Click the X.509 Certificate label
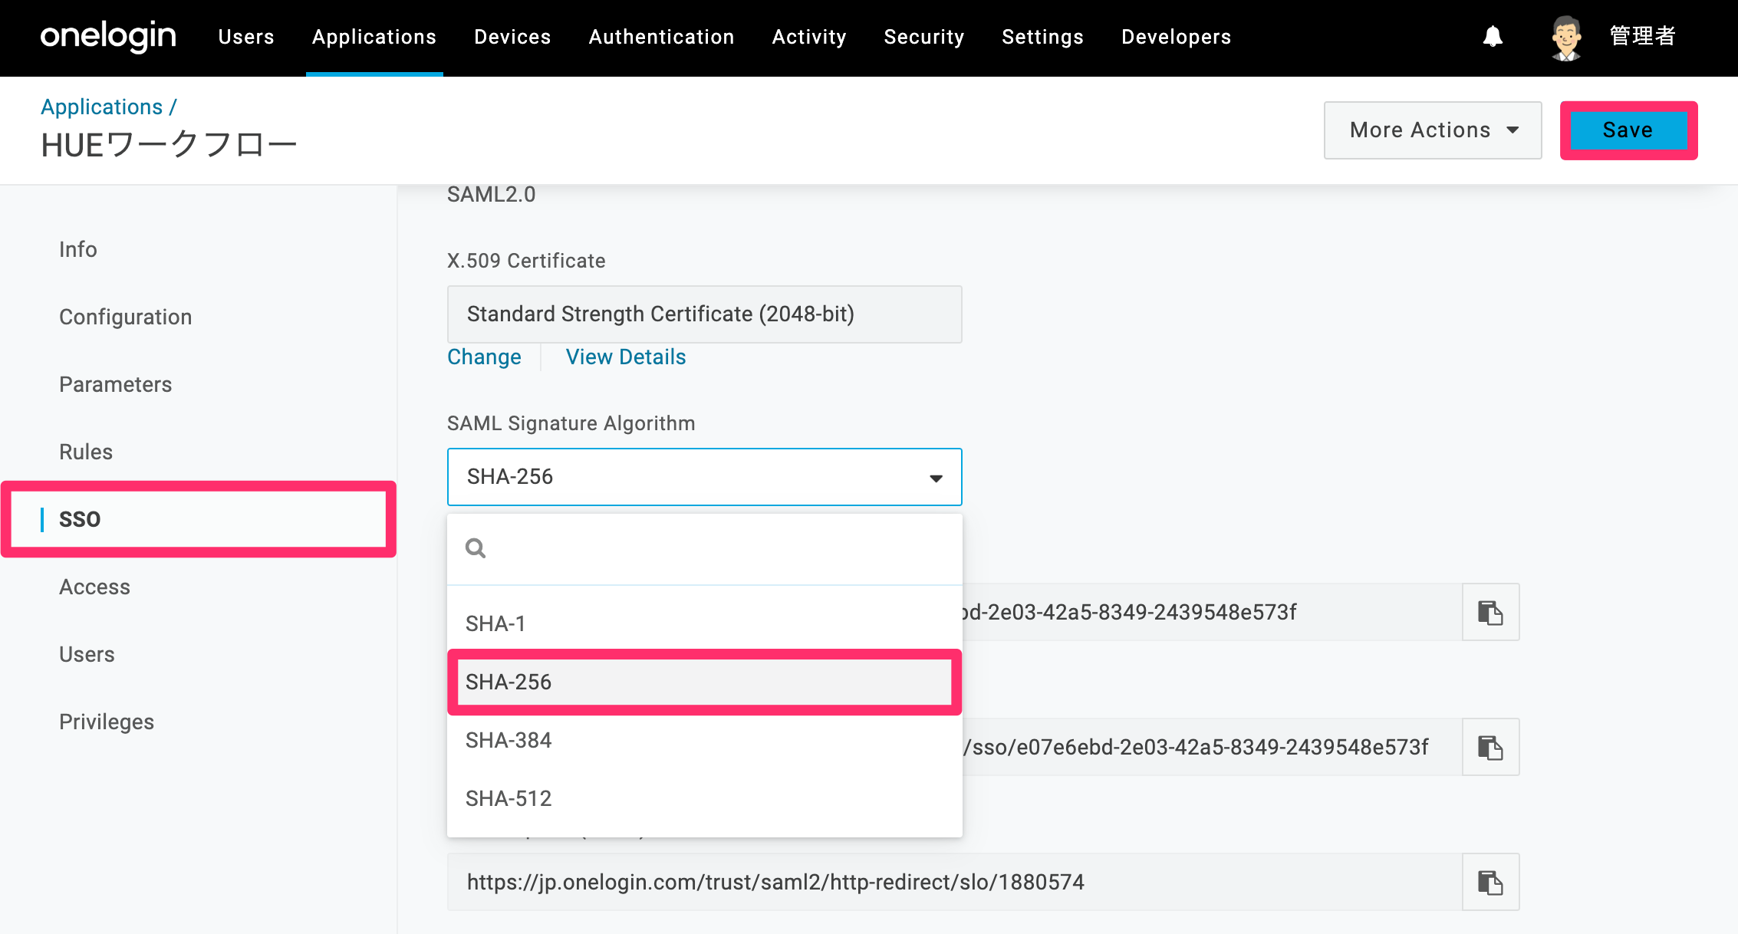This screenshot has width=1738, height=934. pyautogui.click(x=526, y=261)
